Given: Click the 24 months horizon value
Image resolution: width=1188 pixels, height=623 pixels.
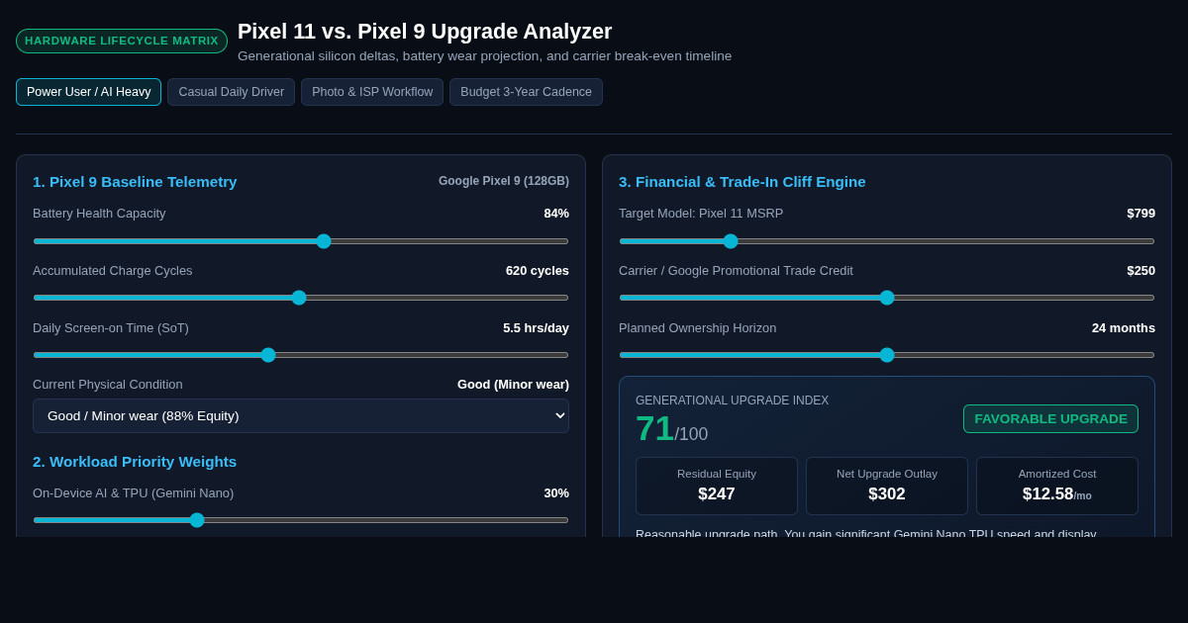Looking at the screenshot, I should pos(1124,328).
